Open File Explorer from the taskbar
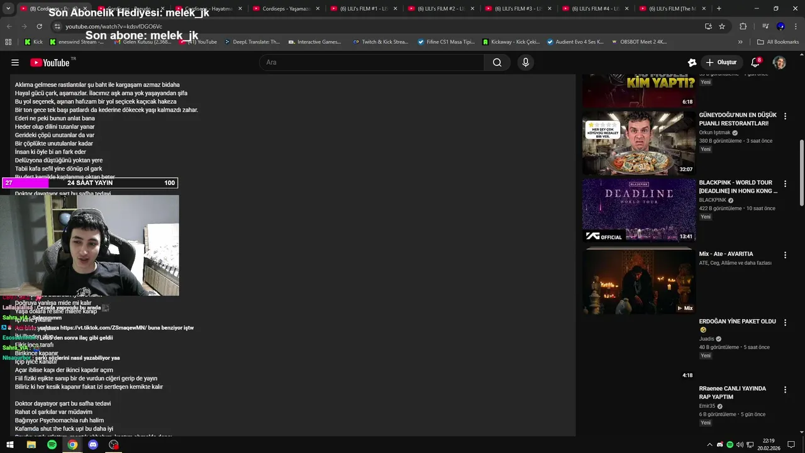Screen dimensions: 805x453 (x=31, y=444)
